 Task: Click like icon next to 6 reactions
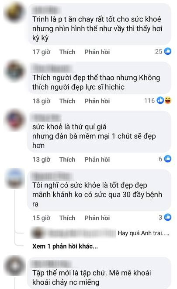[x=168, y=159]
